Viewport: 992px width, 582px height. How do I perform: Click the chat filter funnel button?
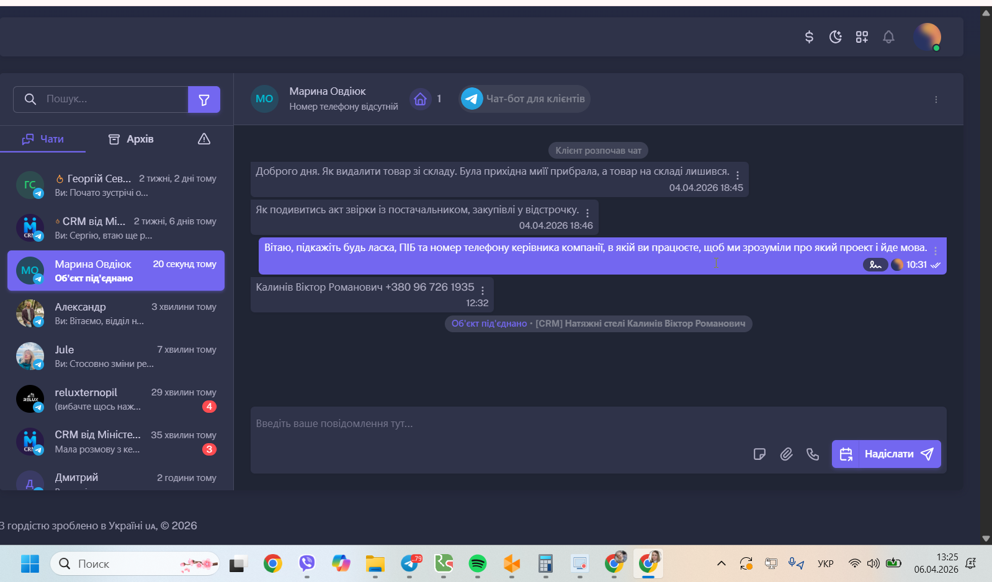[204, 99]
